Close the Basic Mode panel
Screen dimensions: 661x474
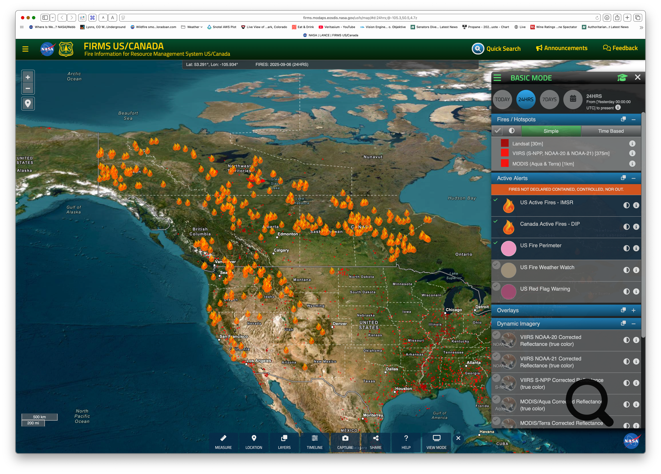(x=637, y=77)
